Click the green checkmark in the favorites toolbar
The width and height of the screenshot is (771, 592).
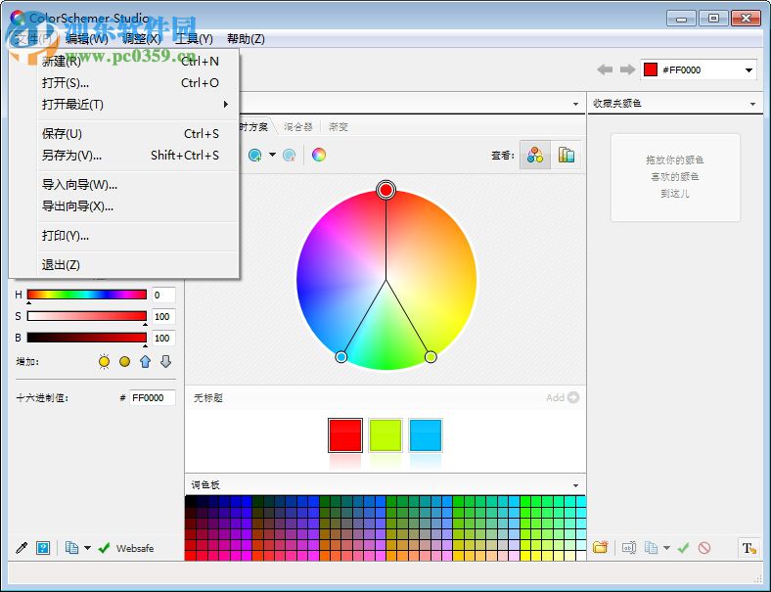click(683, 547)
